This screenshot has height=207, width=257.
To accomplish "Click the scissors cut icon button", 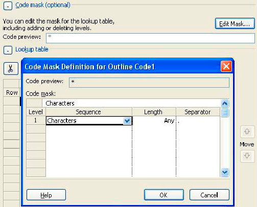I will click(11, 68).
